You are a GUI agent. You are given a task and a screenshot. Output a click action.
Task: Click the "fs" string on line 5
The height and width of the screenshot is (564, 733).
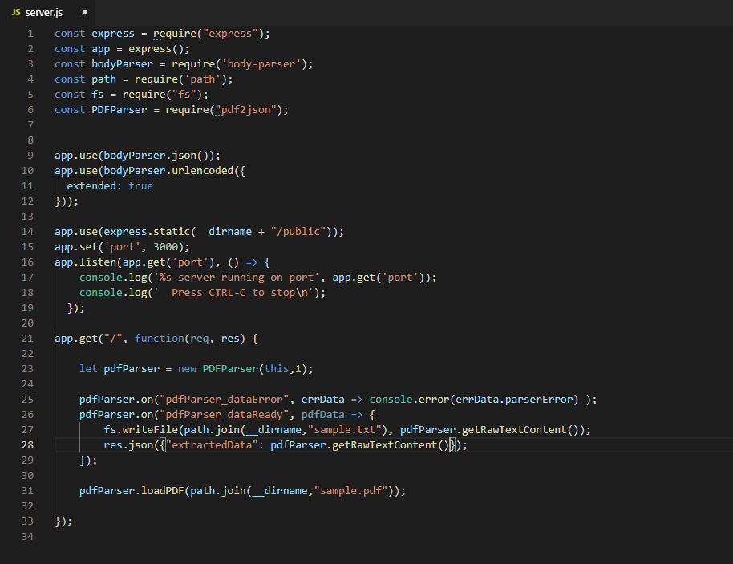click(x=184, y=95)
